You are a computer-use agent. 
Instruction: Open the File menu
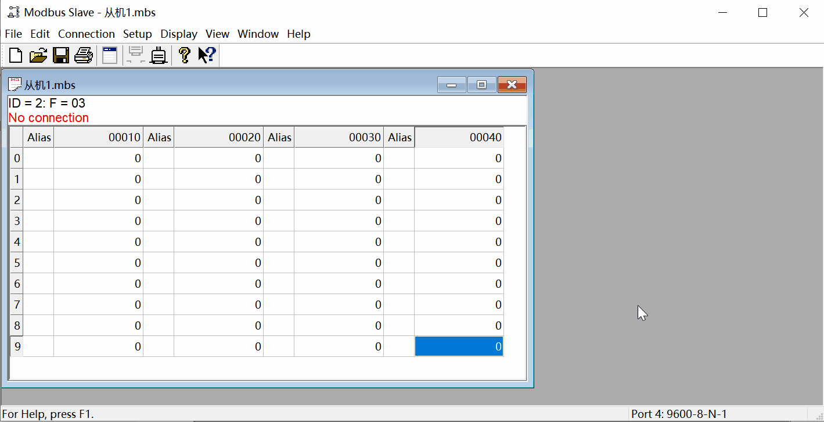pos(13,34)
